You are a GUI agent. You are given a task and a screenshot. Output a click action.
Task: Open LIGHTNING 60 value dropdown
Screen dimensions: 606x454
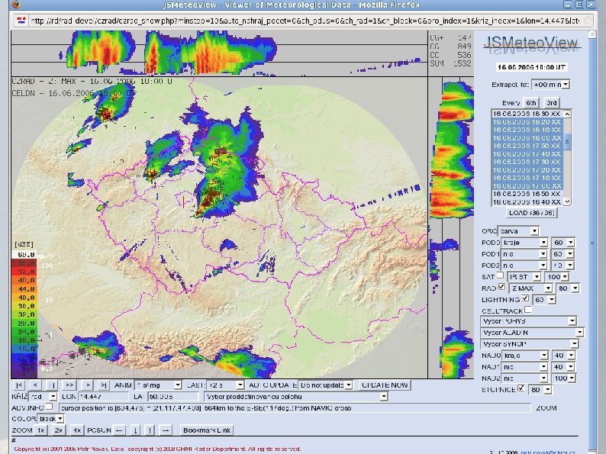point(544,299)
